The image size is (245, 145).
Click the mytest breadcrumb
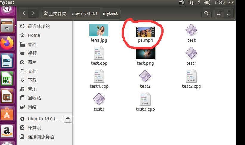pos(110,13)
